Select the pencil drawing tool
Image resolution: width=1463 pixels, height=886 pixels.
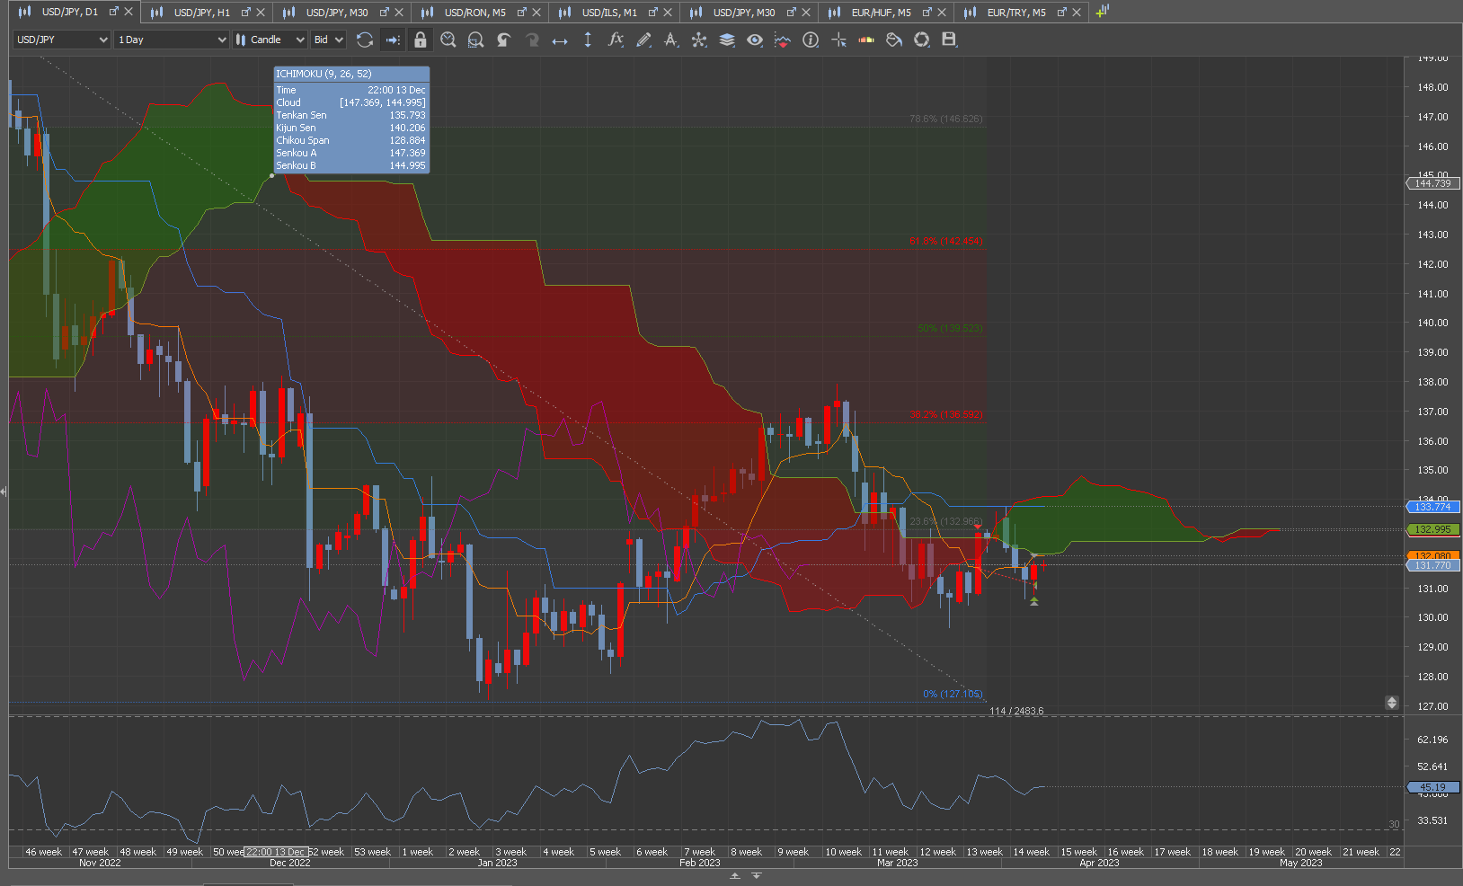pos(643,40)
